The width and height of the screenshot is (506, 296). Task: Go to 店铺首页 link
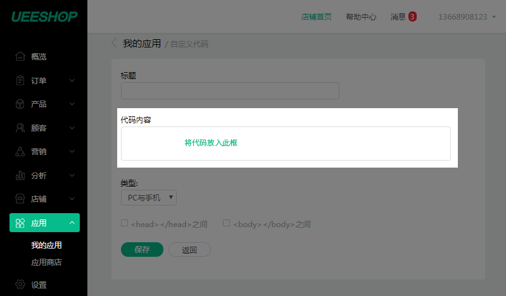click(316, 17)
